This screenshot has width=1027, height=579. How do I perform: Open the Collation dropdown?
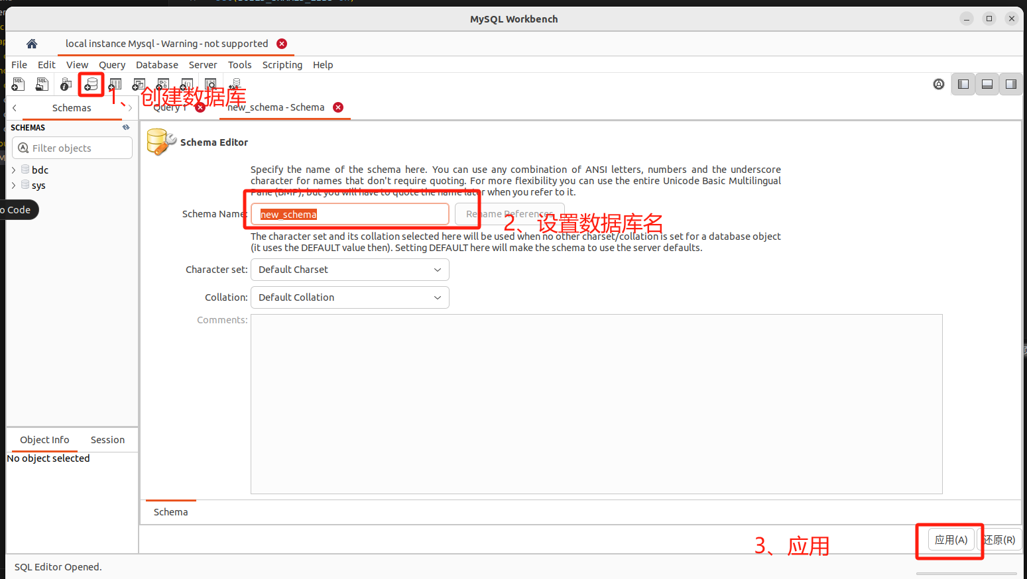(x=350, y=297)
